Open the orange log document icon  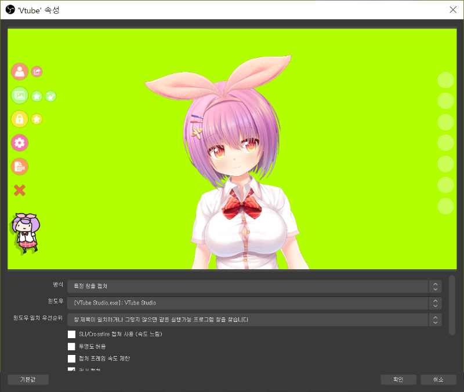(20, 167)
